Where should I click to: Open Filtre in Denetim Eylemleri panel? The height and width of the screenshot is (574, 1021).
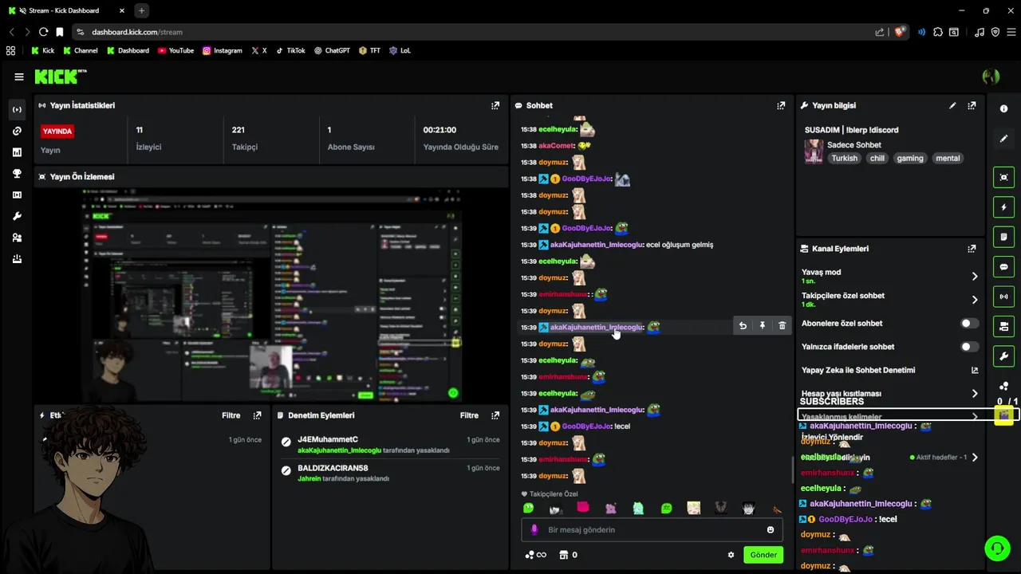click(469, 415)
